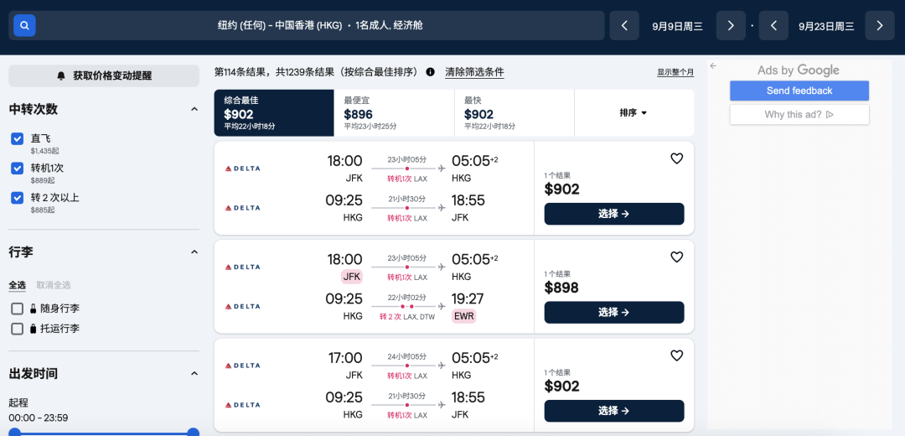This screenshot has height=436, width=905.
Task: Click 清除筛选条件 clear filters link
Action: point(474,72)
